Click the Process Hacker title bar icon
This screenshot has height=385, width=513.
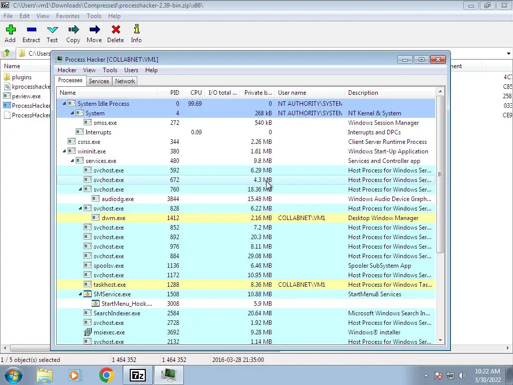pos(59,59)
